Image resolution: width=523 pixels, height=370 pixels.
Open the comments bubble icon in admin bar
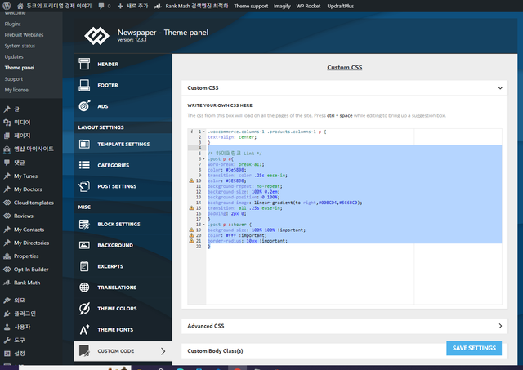(101, 6)
